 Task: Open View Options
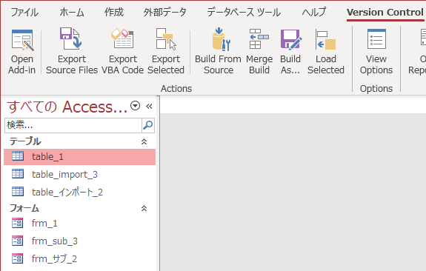click(x=376, y=52)
